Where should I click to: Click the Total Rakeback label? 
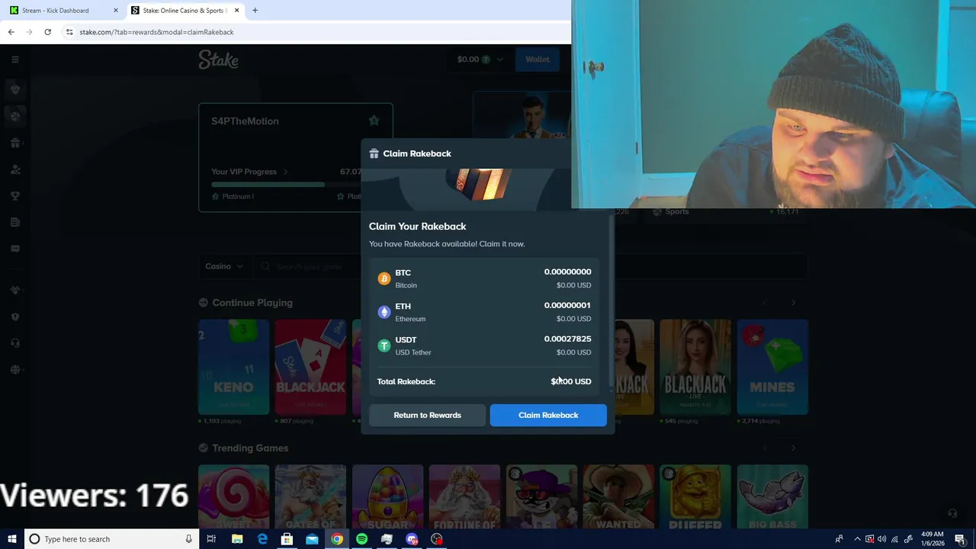click(406, 381)
